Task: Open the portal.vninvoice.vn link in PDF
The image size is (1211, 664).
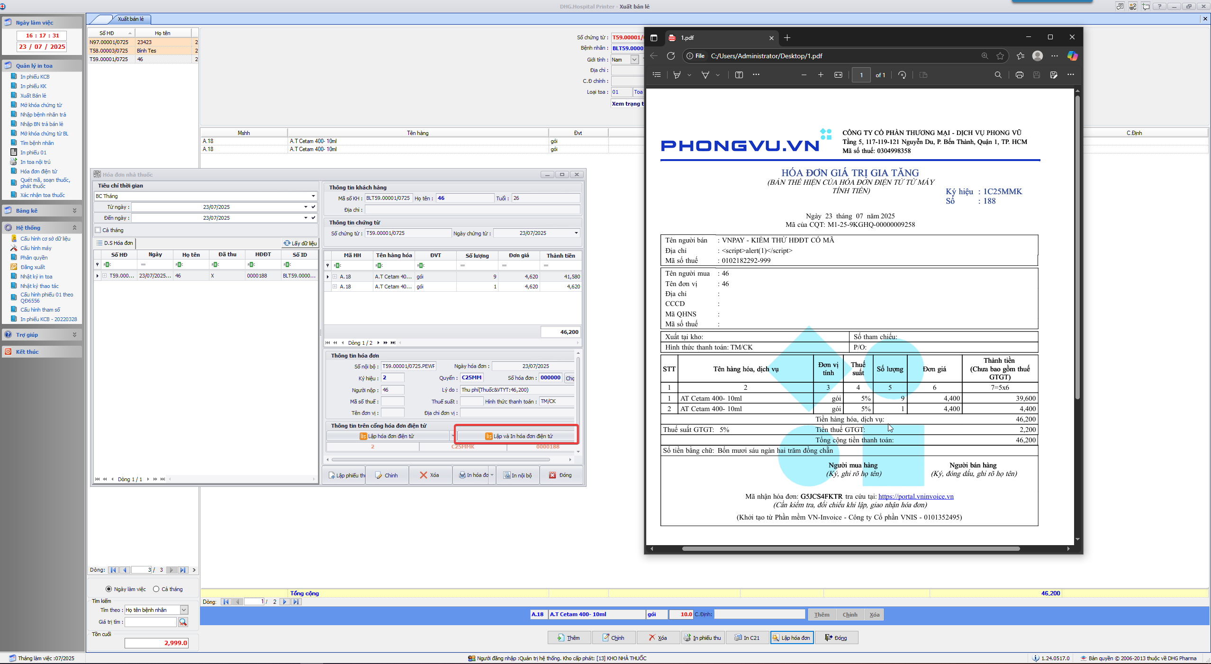Action: (x=915, y=496)
